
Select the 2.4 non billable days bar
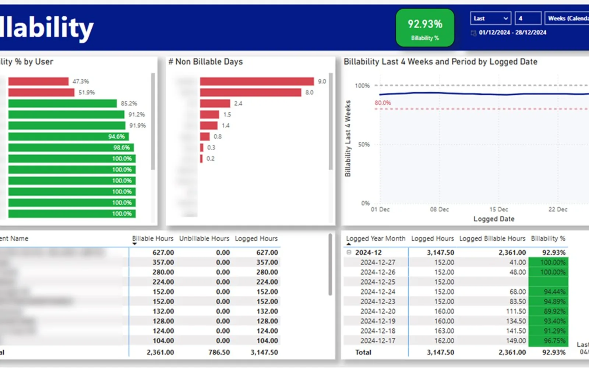pyautogui.click(x=215, y=103)
